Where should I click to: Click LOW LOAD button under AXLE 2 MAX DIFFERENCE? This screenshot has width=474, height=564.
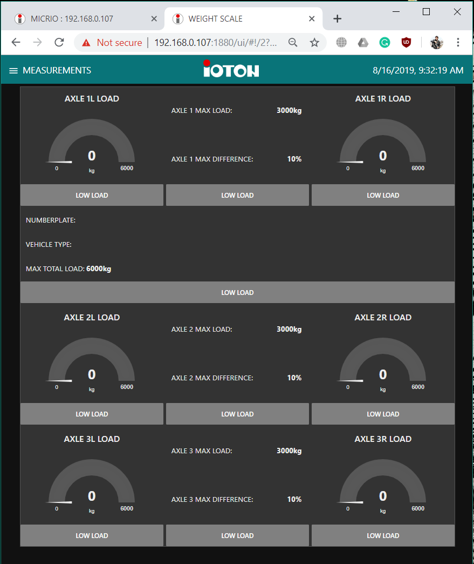[x=237, y=414]
